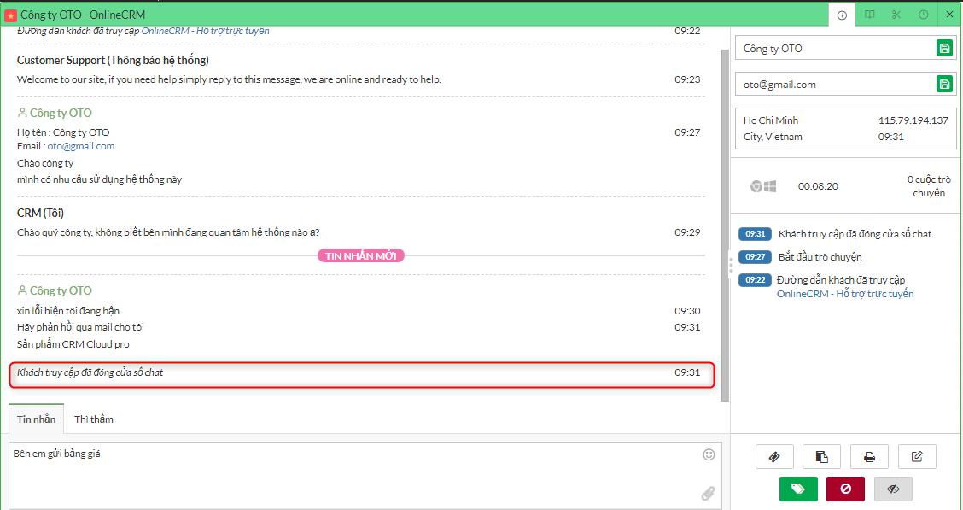Close the chat window with X

tap(950, 15)
